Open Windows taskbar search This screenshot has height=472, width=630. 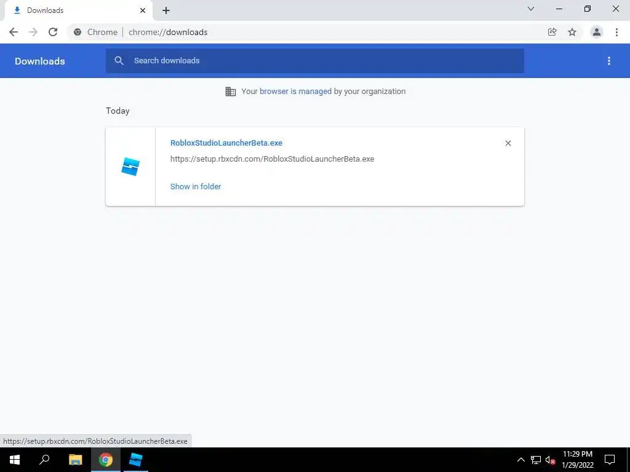pyautogui.click(x=44, y=460)
